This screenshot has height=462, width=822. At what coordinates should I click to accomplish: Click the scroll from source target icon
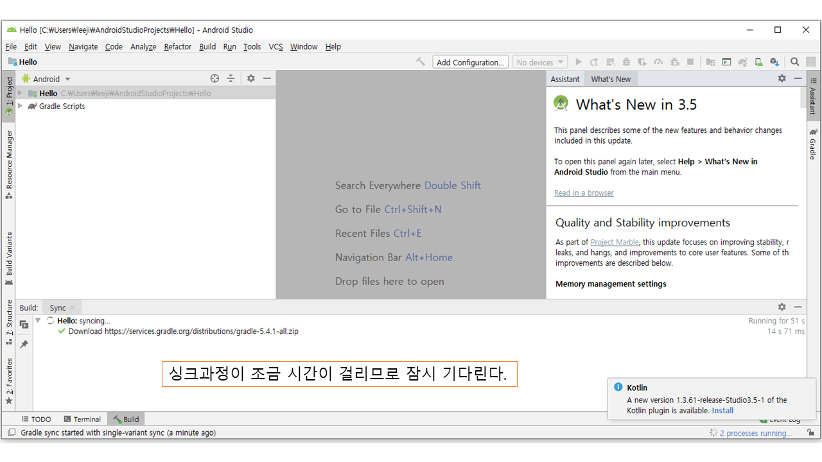click(x=214, y=78)
